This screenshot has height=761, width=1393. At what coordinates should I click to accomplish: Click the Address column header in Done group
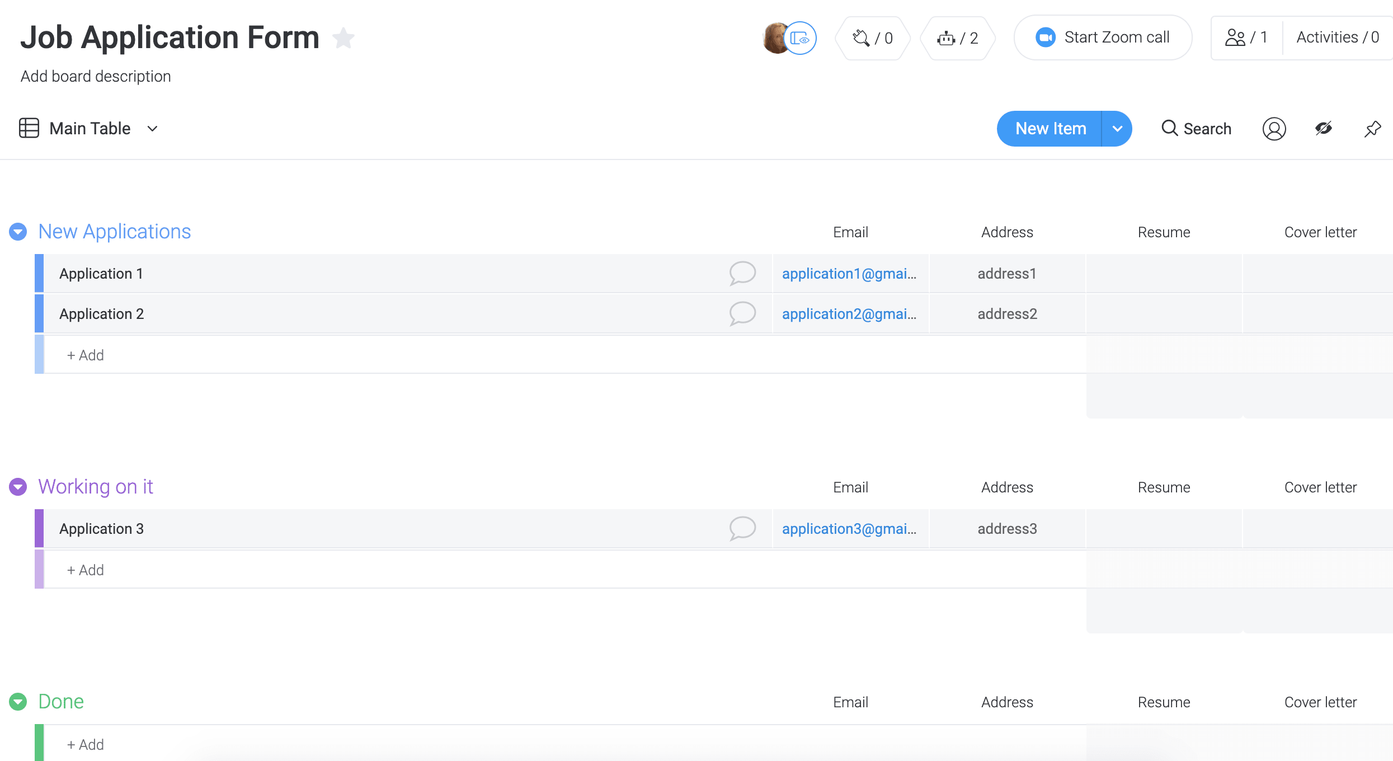(x=1007, y=702)
